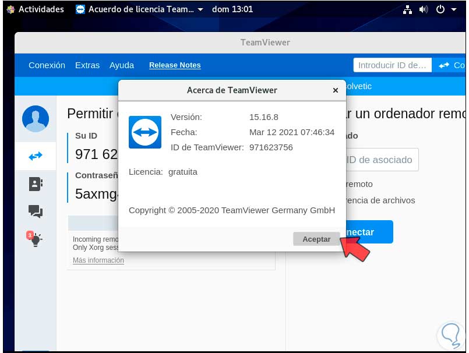469x353 pixels.
Task: Click the Aceptar button in the dialog
Action: click(x=316, y=239)
